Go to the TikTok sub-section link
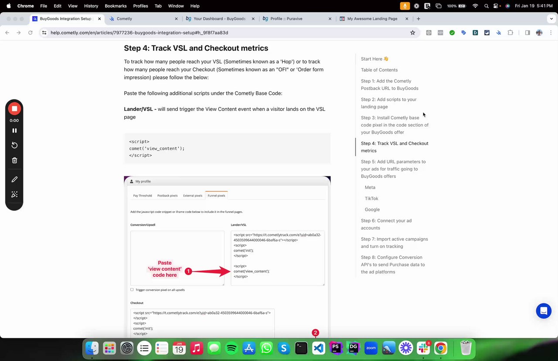The height and width of the screenshot is (361, 558). click(371, 199)
